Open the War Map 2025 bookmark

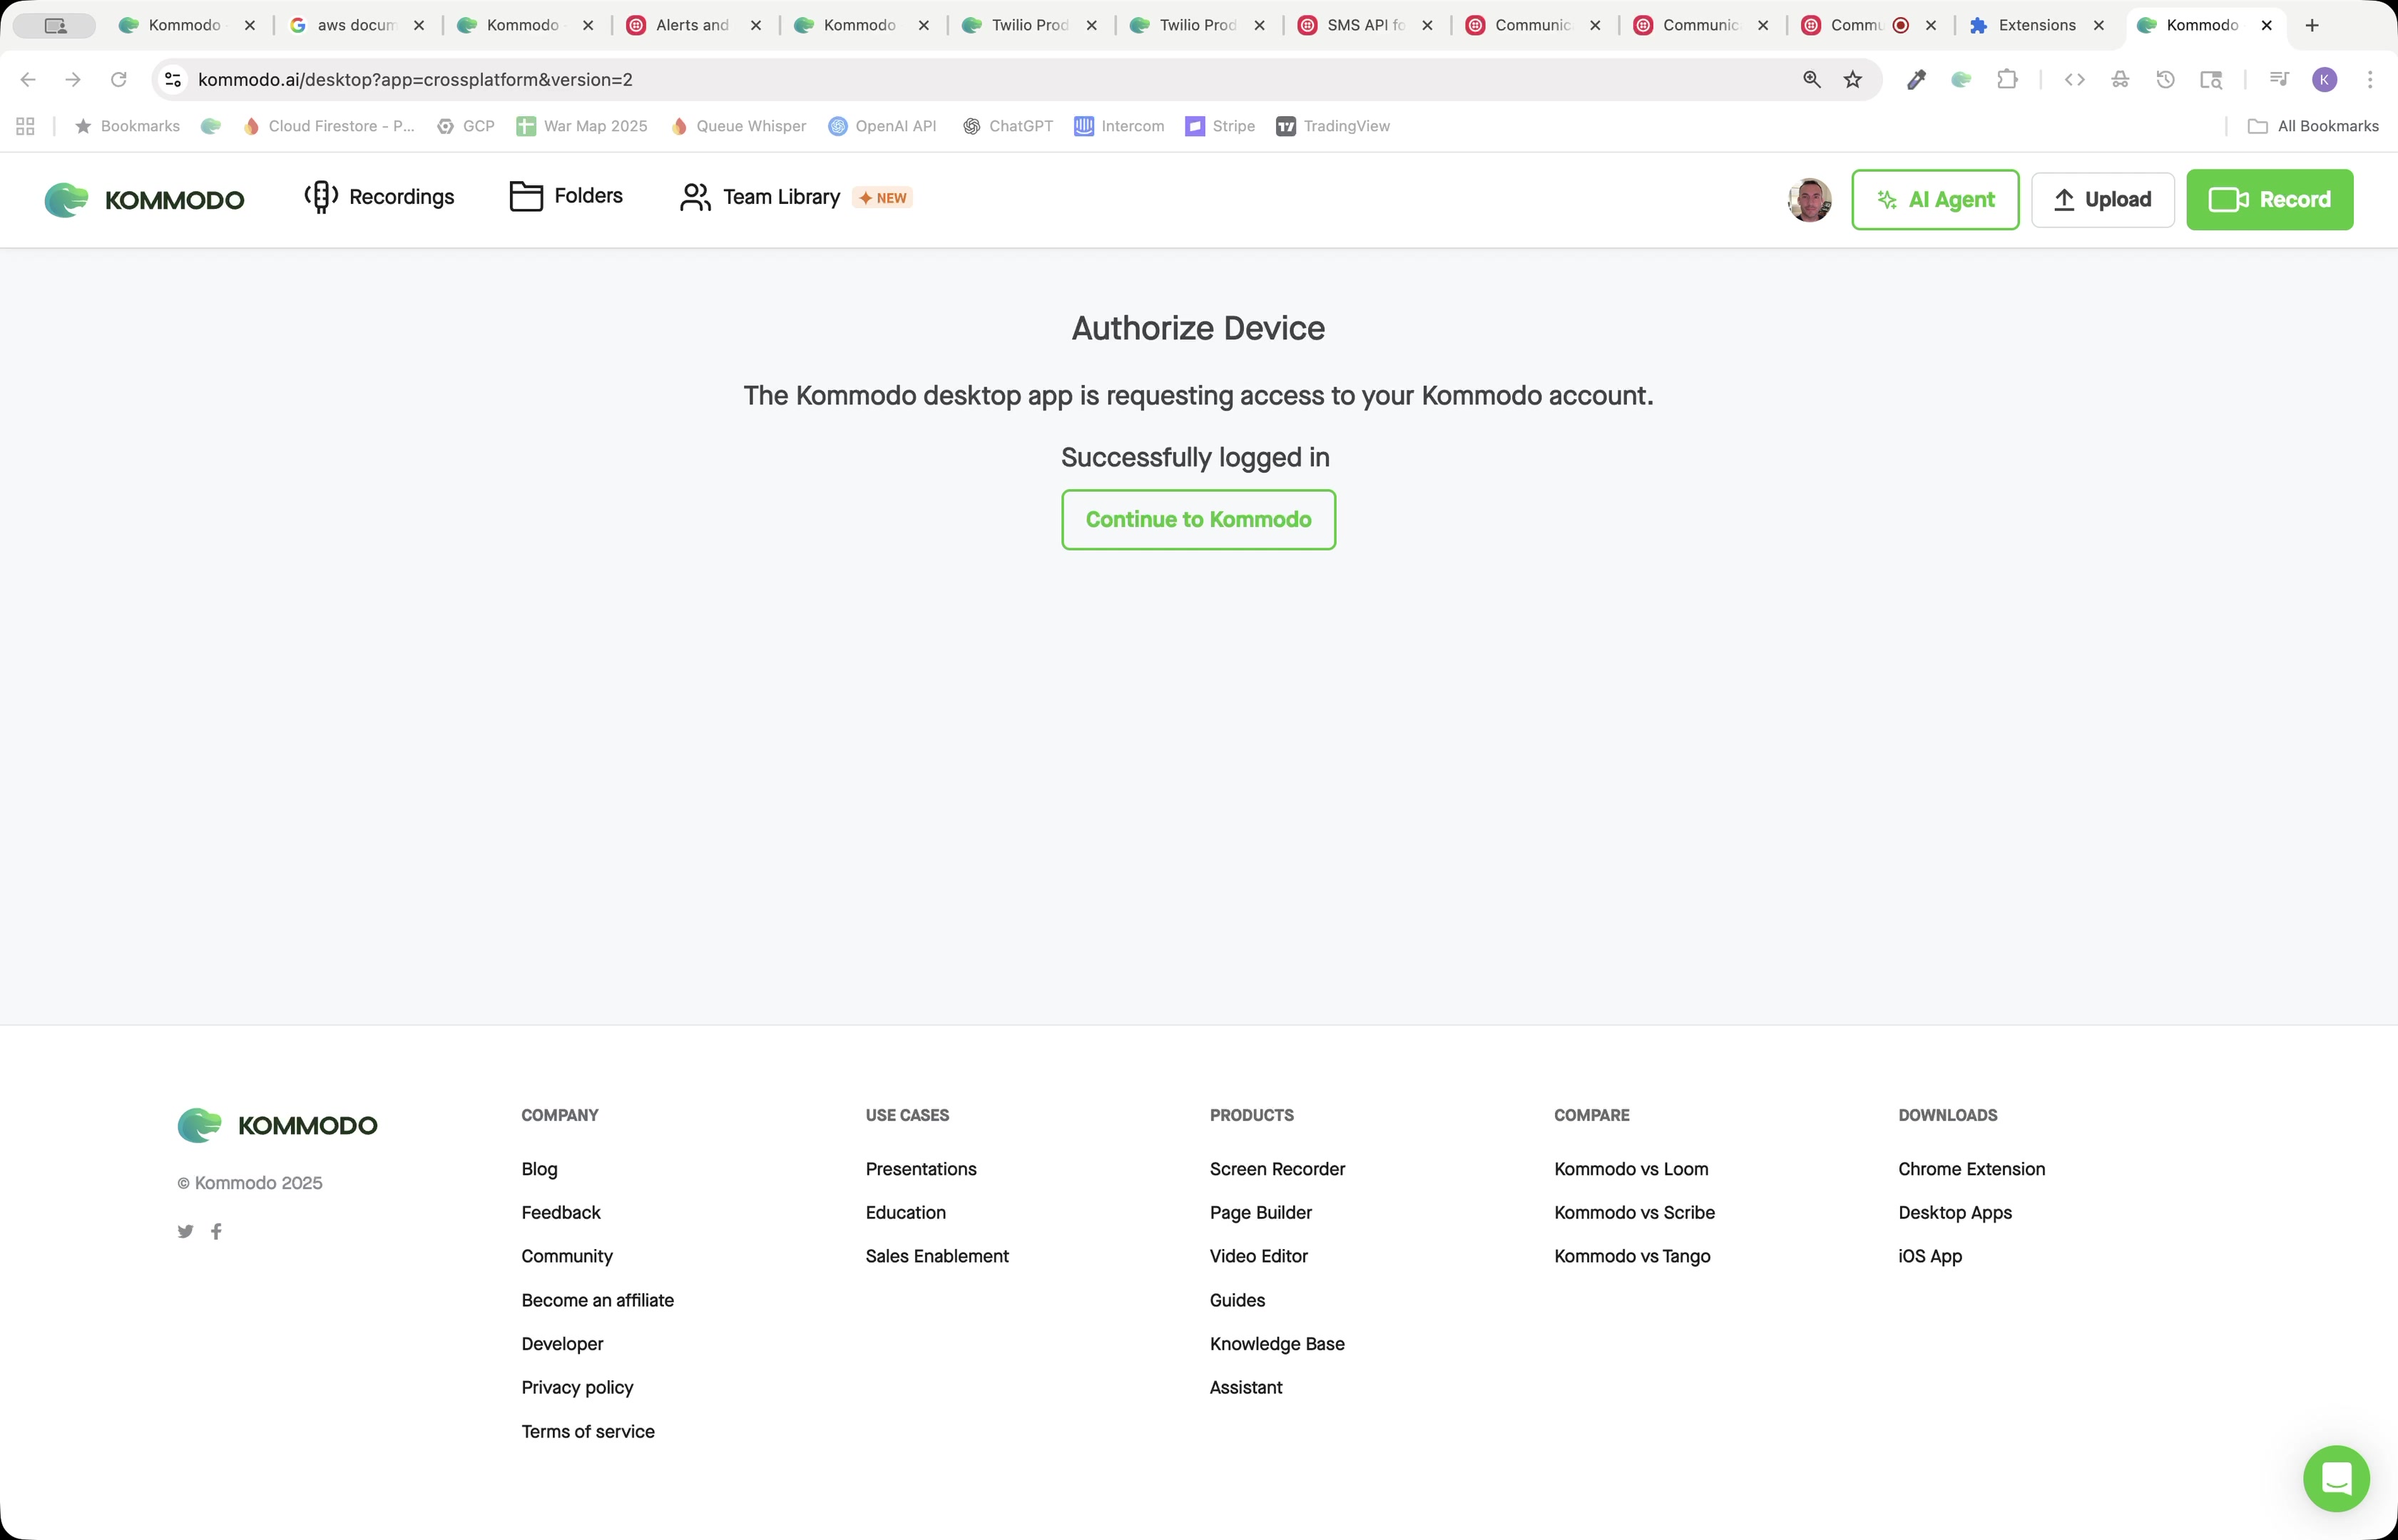click(x=581, y=126)
